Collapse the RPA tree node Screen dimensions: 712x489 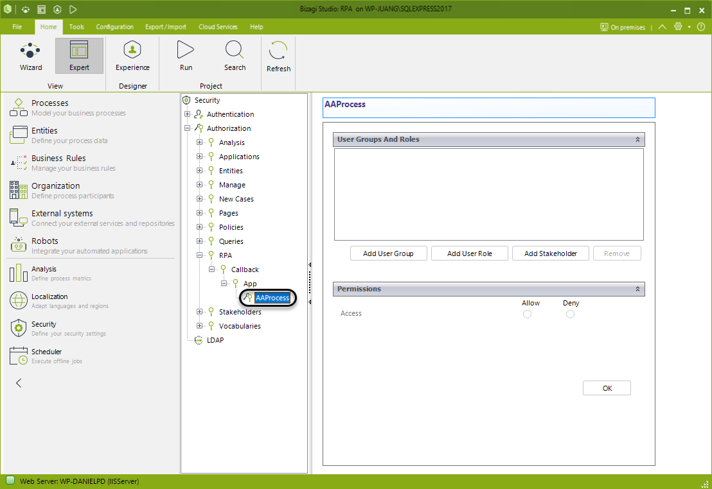(x=199, y=255)
